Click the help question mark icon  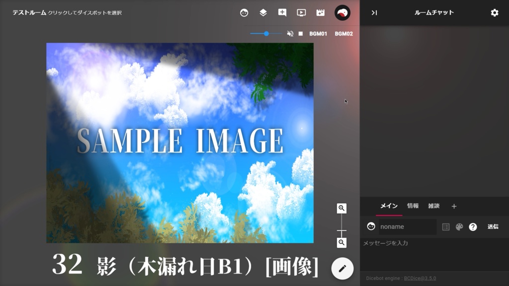point(474,227)
